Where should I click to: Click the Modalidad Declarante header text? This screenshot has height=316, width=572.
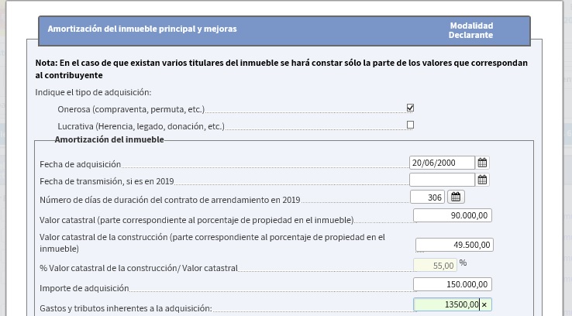click(x=471, y=30)
